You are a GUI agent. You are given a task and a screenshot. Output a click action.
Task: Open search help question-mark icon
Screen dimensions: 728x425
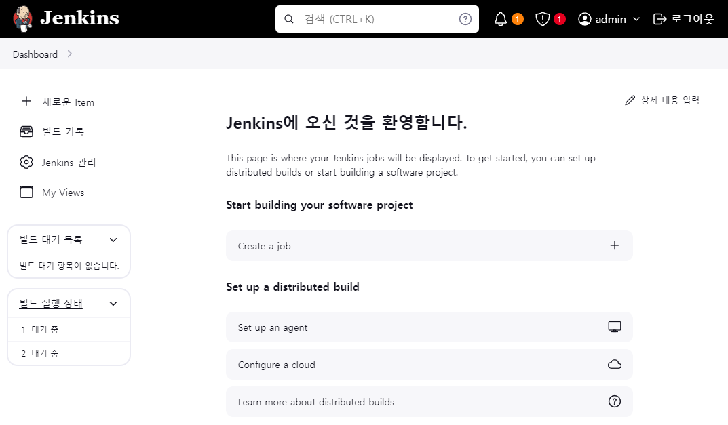465,19
